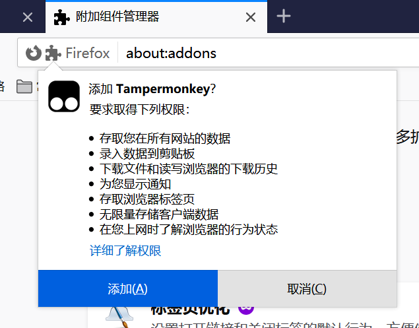Click permission text 无限量存储客户端数据
The width and height of the screenshot is (419, 328).
[159, 214]
